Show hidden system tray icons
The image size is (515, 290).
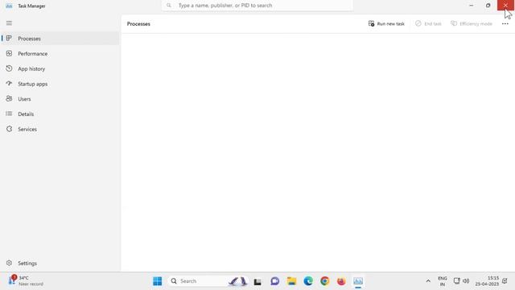pyautogui.click(x=428, y=281)
